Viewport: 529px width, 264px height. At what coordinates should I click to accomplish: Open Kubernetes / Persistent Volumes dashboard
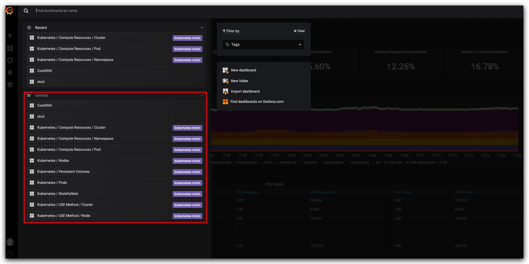click(116, 172)
